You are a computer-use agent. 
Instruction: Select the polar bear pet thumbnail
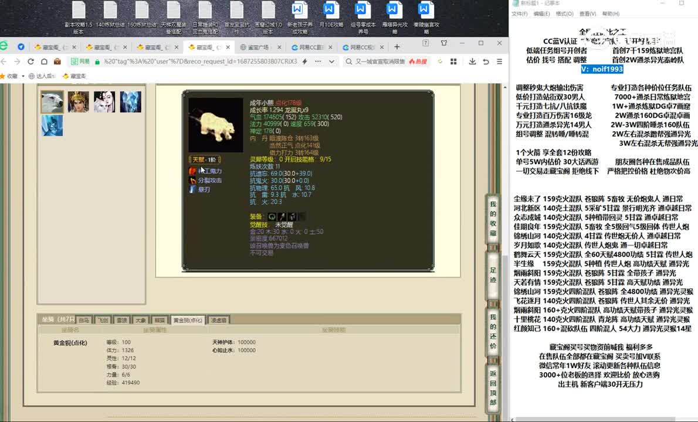52,102
